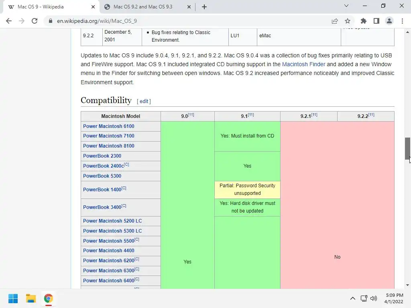Click the browser forward arrow
The image size is (411, 308).
click(22, 21)
